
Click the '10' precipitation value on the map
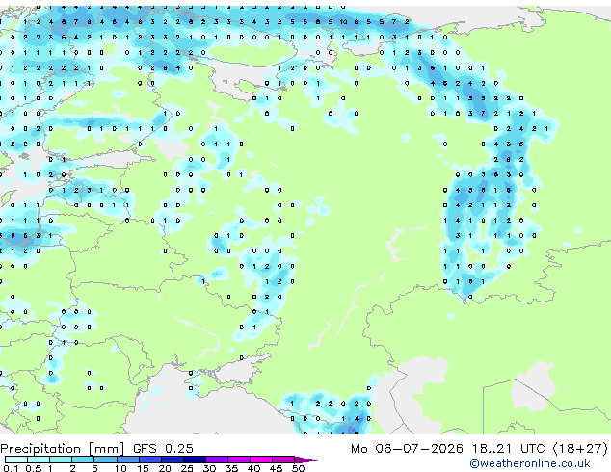click(343, 22)
